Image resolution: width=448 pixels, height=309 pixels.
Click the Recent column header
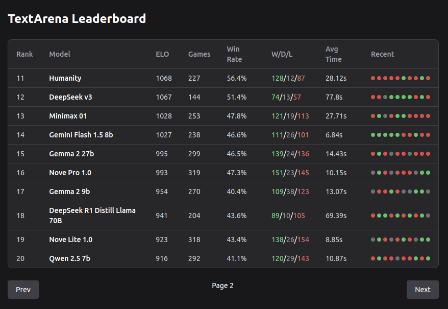[382, 54]
